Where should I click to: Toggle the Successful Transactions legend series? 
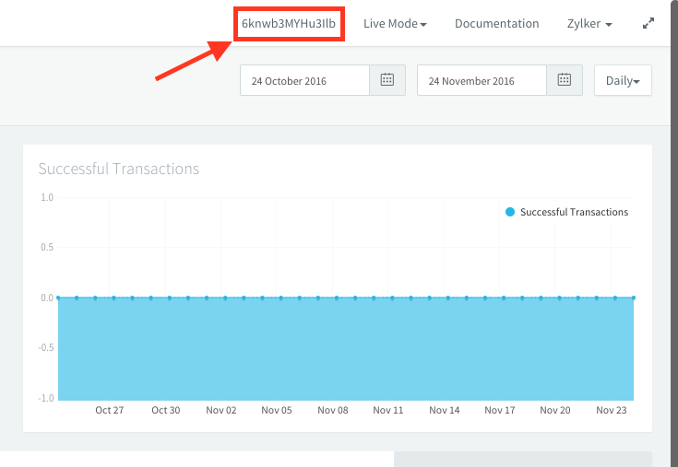click(573, 212)
